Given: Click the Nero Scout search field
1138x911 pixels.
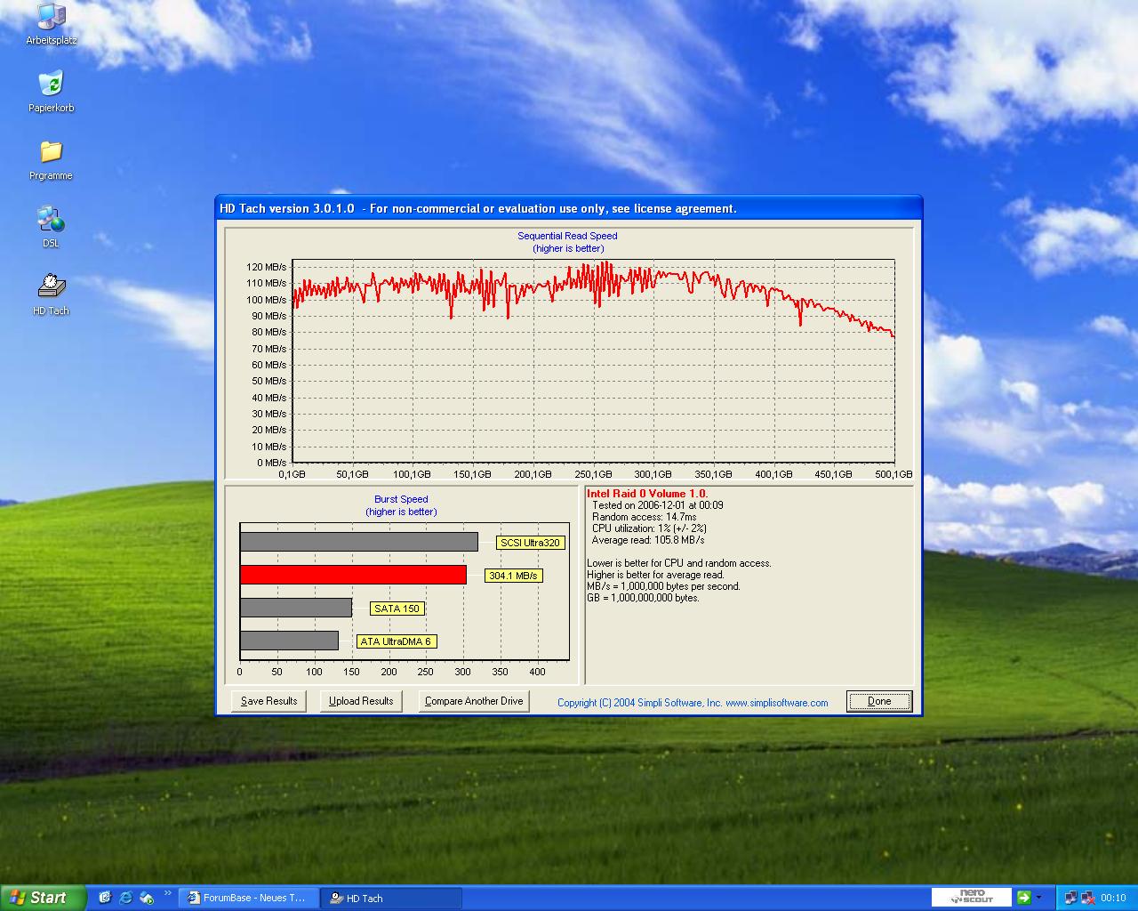Looking at the screenshot, I should pos(971,897).
